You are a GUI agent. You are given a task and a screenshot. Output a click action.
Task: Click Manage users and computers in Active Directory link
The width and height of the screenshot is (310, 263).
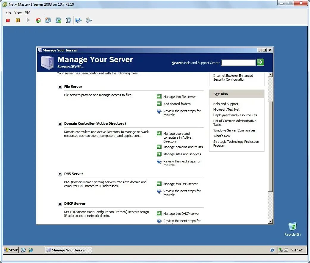point(177,137)
